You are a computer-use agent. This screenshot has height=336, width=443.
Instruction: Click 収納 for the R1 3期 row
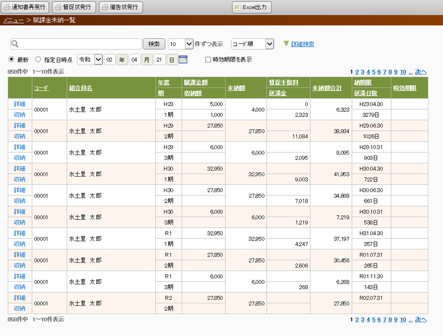pyautogui.click(x=20, y=287)
